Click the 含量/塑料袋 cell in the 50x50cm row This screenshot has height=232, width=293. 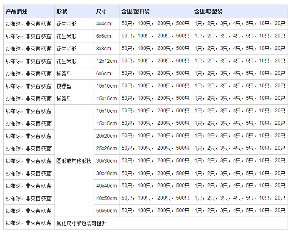[x=155, y=211]
